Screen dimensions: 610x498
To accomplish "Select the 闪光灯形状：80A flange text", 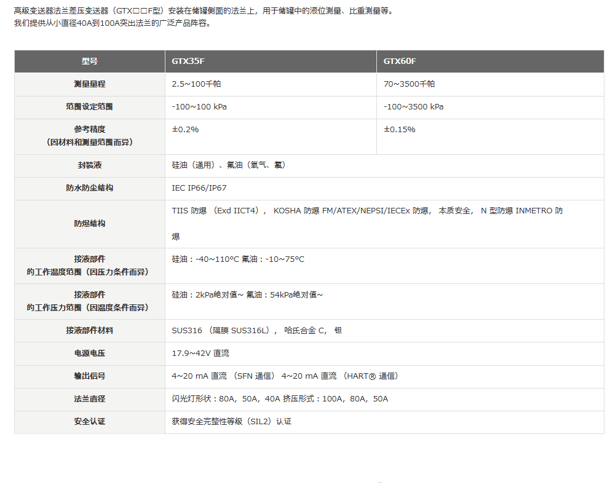I will pos(280,399).
